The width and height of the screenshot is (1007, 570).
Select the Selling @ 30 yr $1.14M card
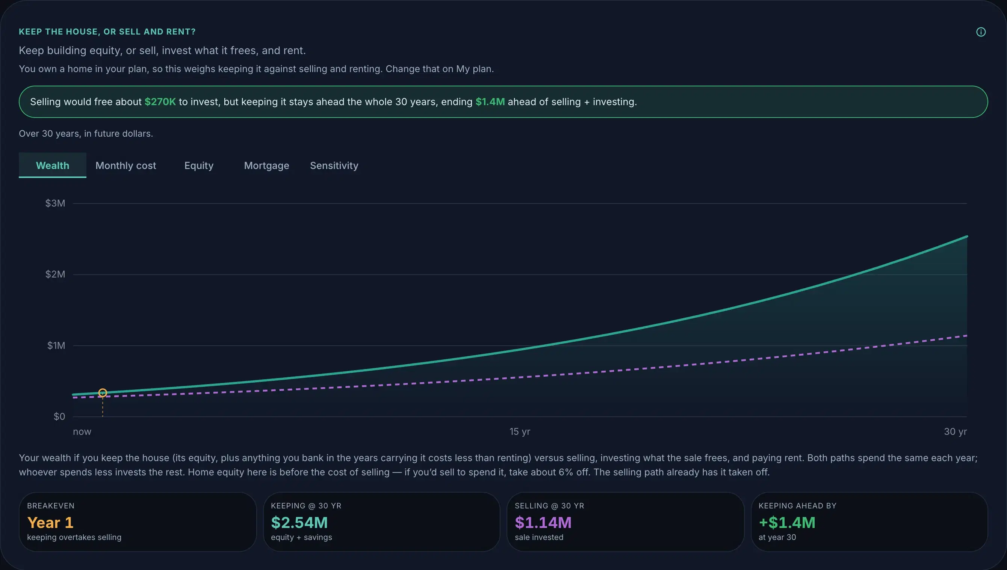pos(625,522)
